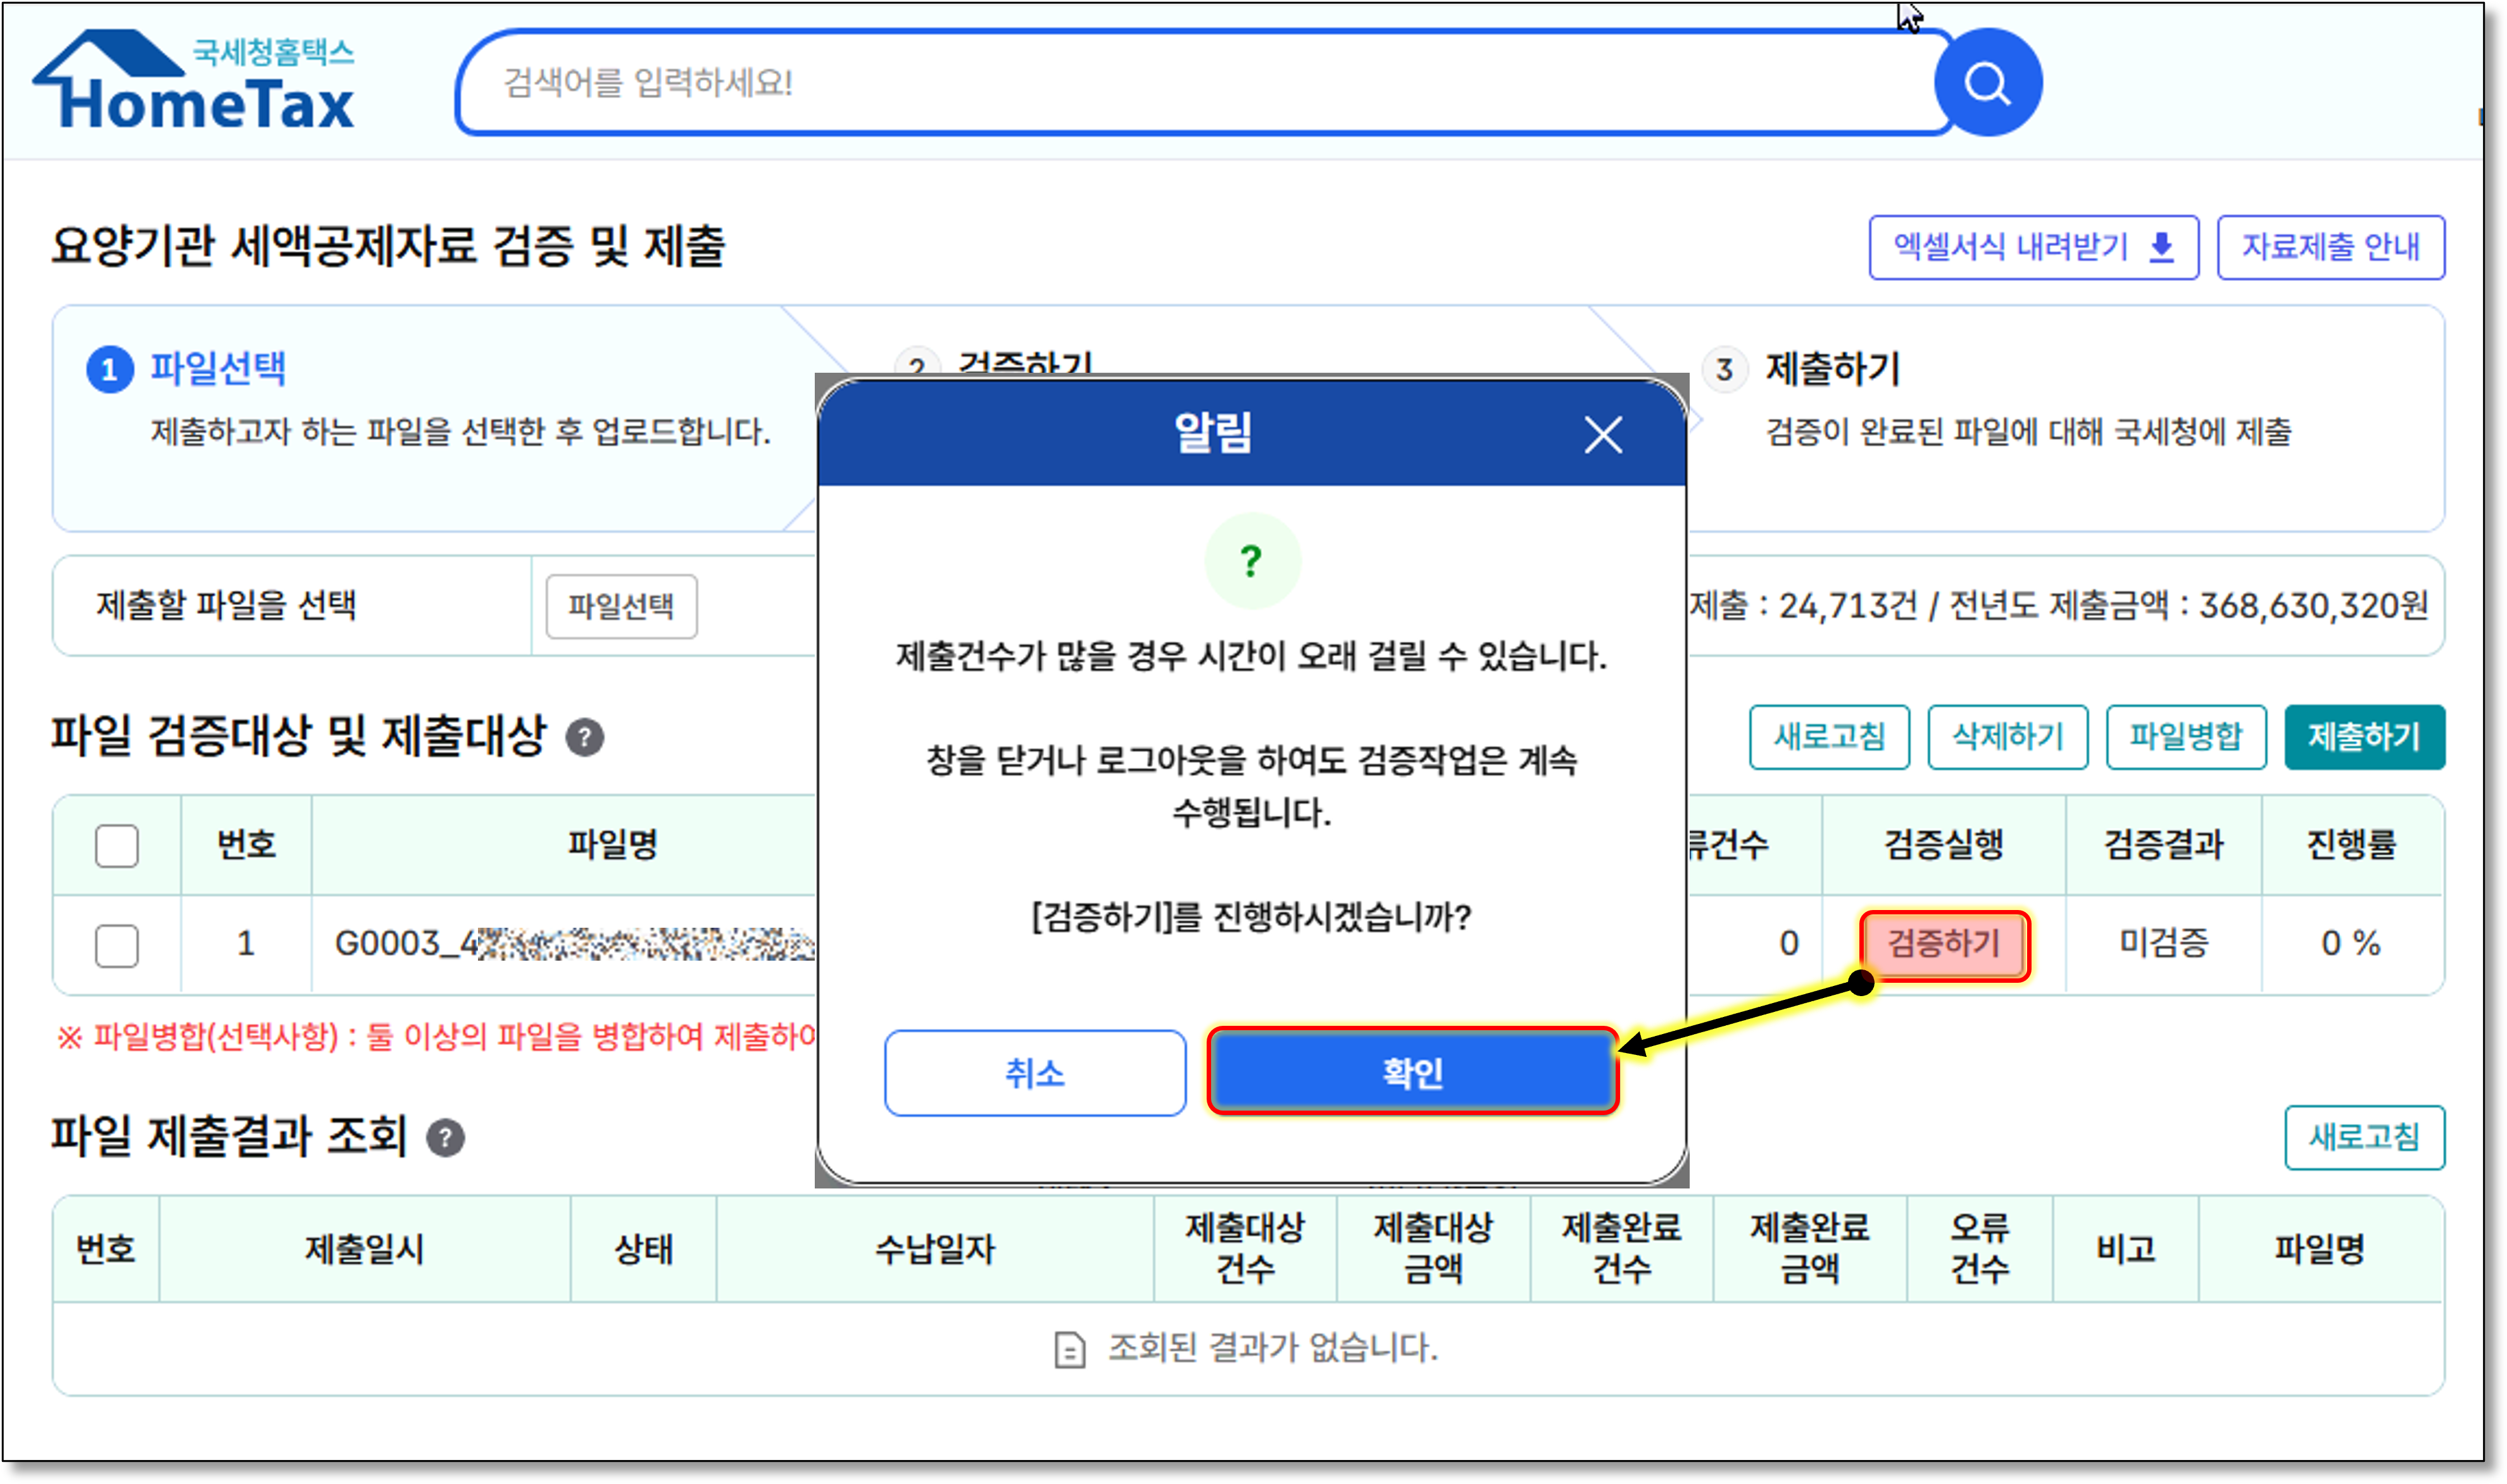Toggle the select-all checkbox in table header
The width and height of the screenshot is (2507, 1484).
pos(117,846)
